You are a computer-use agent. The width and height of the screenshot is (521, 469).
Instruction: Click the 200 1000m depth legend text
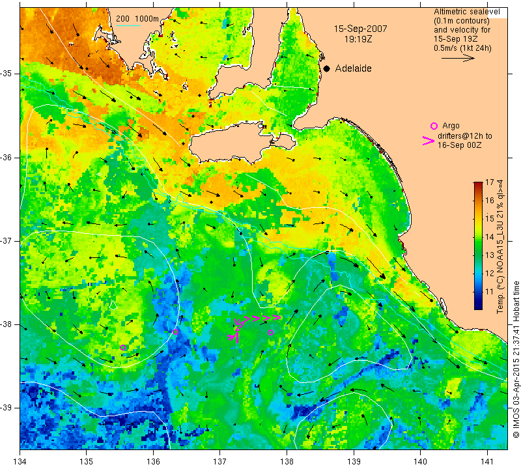[137, 19]
